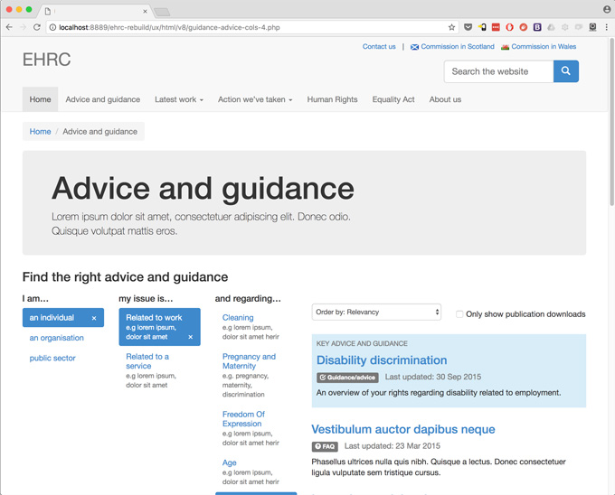Close the browser tab with its x
This screenshot has height=495, width=615.
click(x=145, y=12)
